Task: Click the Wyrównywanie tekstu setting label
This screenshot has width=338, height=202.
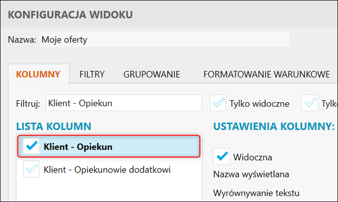Action: click(x=256, y=192)
